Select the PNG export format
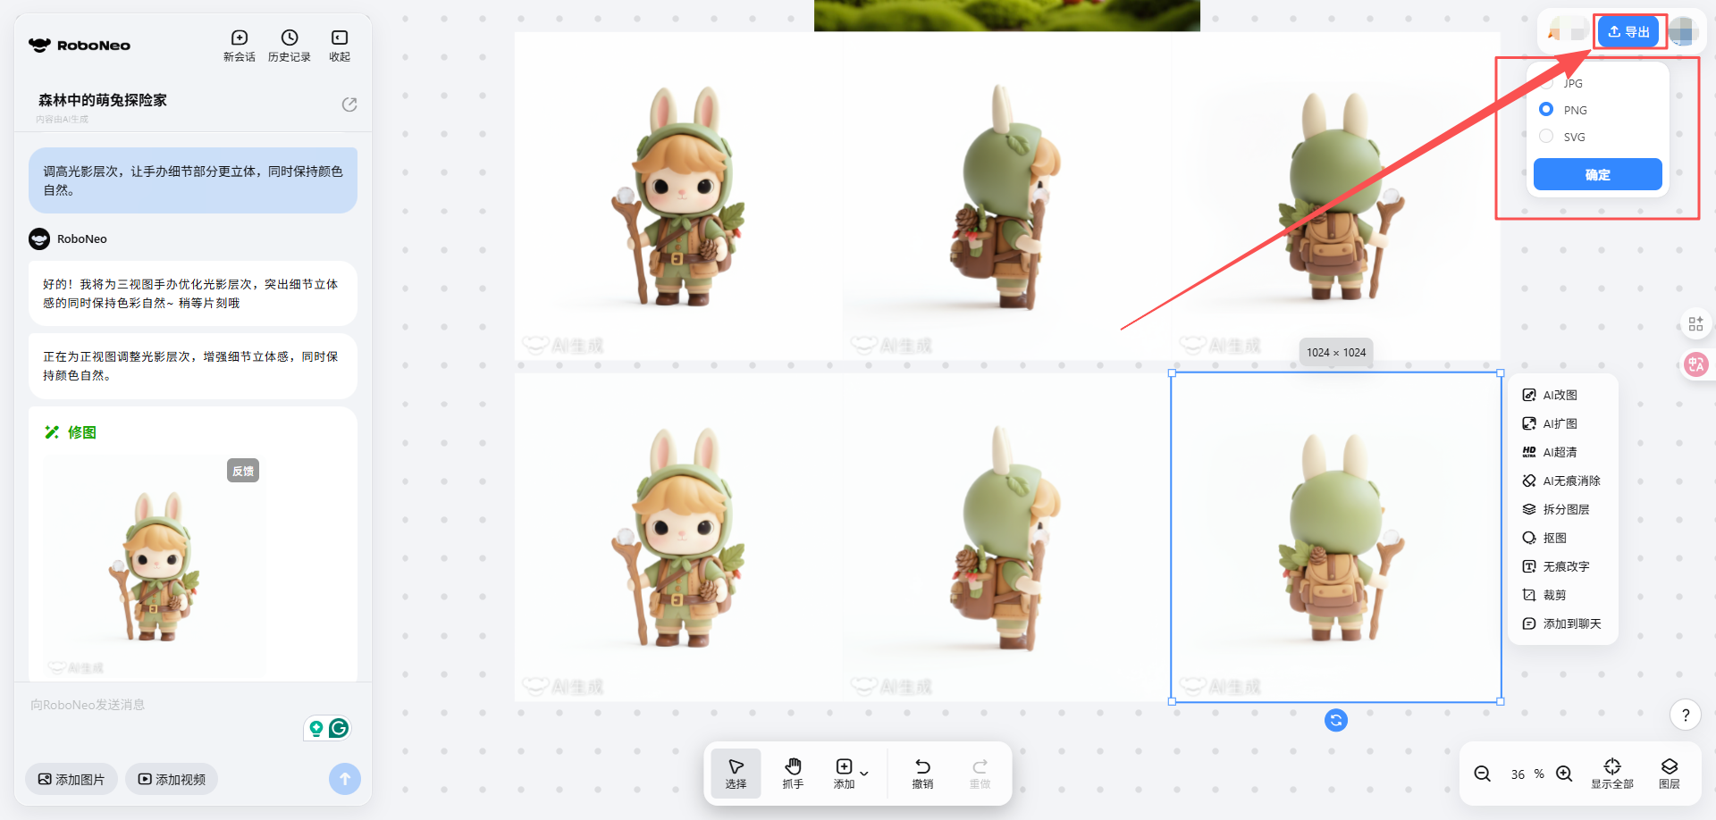The height and width of the screenshot is (820, 1716). 1547,109
